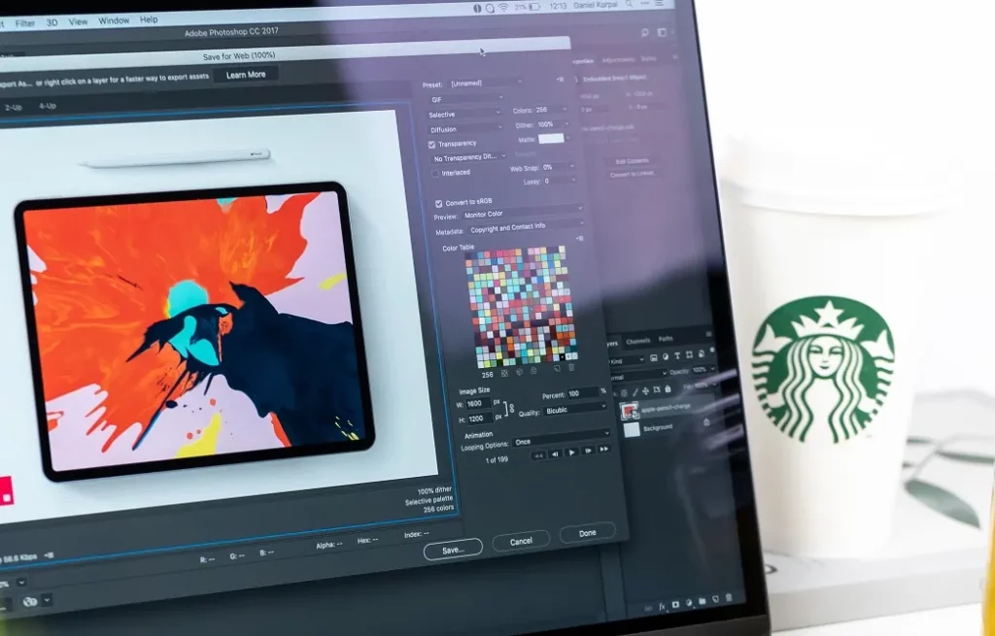Screen dimensions: 995x636
Task: Jump to the last animation frame
Action: click(604, 449)
